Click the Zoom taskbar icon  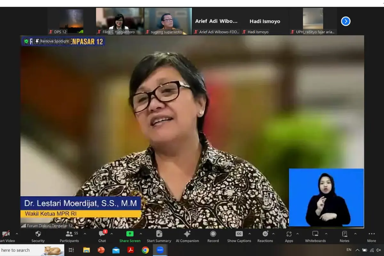[x=160, y=250]
